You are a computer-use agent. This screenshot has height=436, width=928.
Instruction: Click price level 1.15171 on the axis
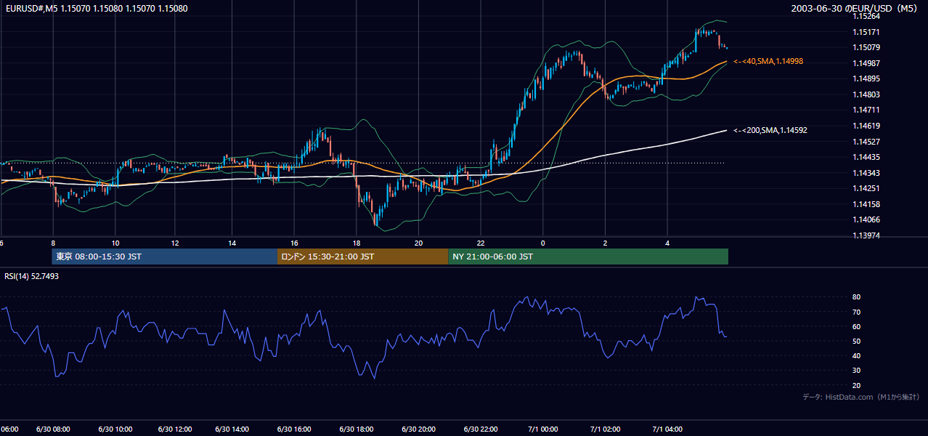click(x=866, y=32)
